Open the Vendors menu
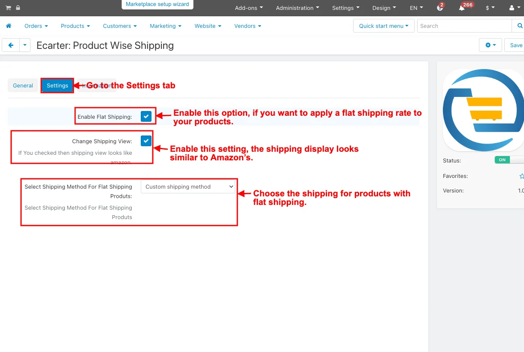Viewport: 524px width, 352px height. [248, 26]
